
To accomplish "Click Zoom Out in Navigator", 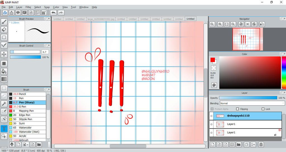I will coord(233,24).
